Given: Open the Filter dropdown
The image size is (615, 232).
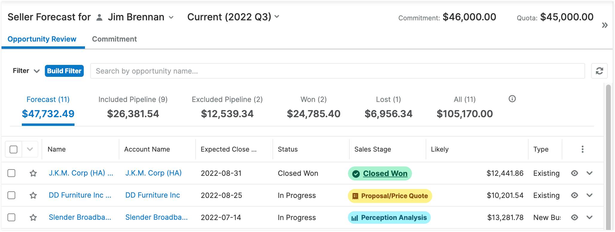Looking at the screenshot, I should click(x=26, y=71).
